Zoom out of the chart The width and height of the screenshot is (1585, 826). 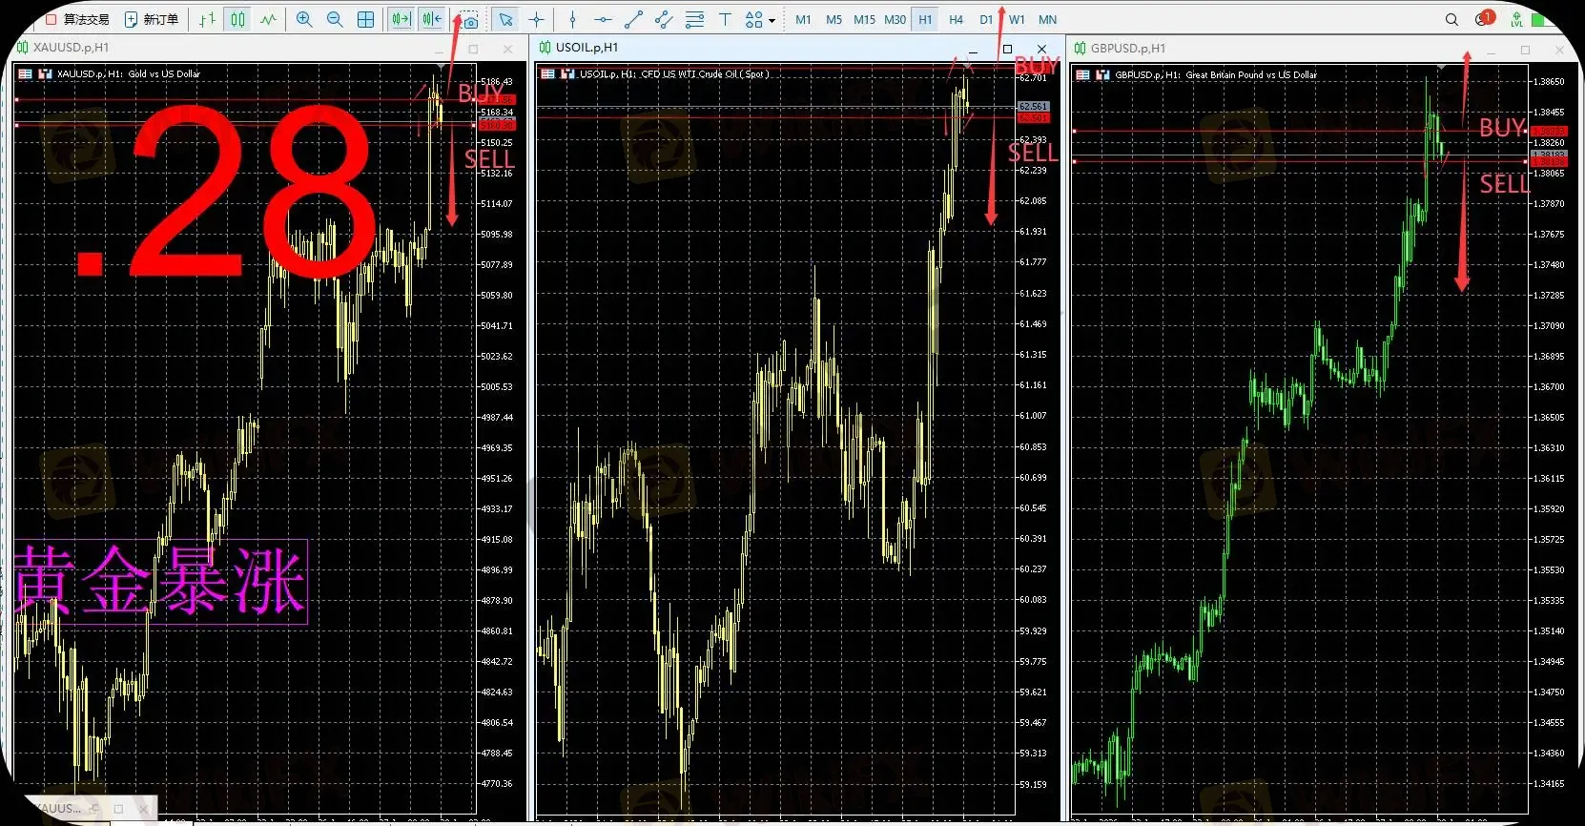point(335,19)
